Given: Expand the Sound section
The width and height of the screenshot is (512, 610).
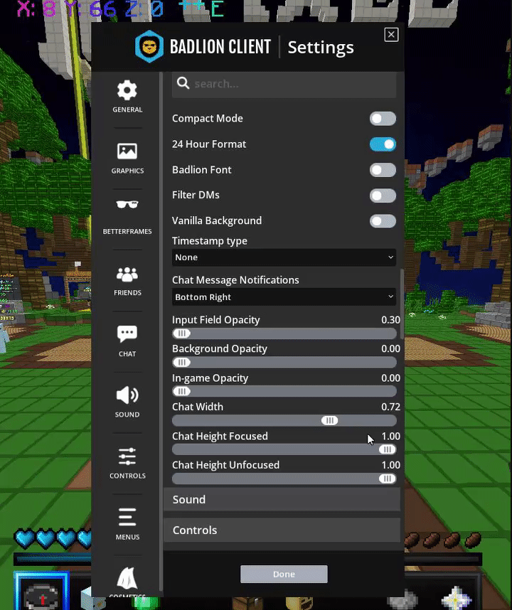Looking at the screenshot, I should coord(282,500).
